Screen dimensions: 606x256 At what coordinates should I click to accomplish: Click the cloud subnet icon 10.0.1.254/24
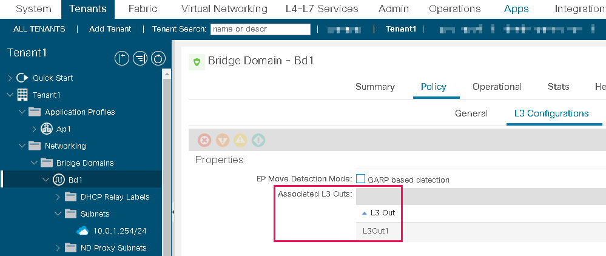click(x=82, y=231)
